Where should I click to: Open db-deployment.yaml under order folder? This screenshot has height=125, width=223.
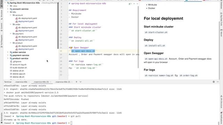tap(28, 27)
